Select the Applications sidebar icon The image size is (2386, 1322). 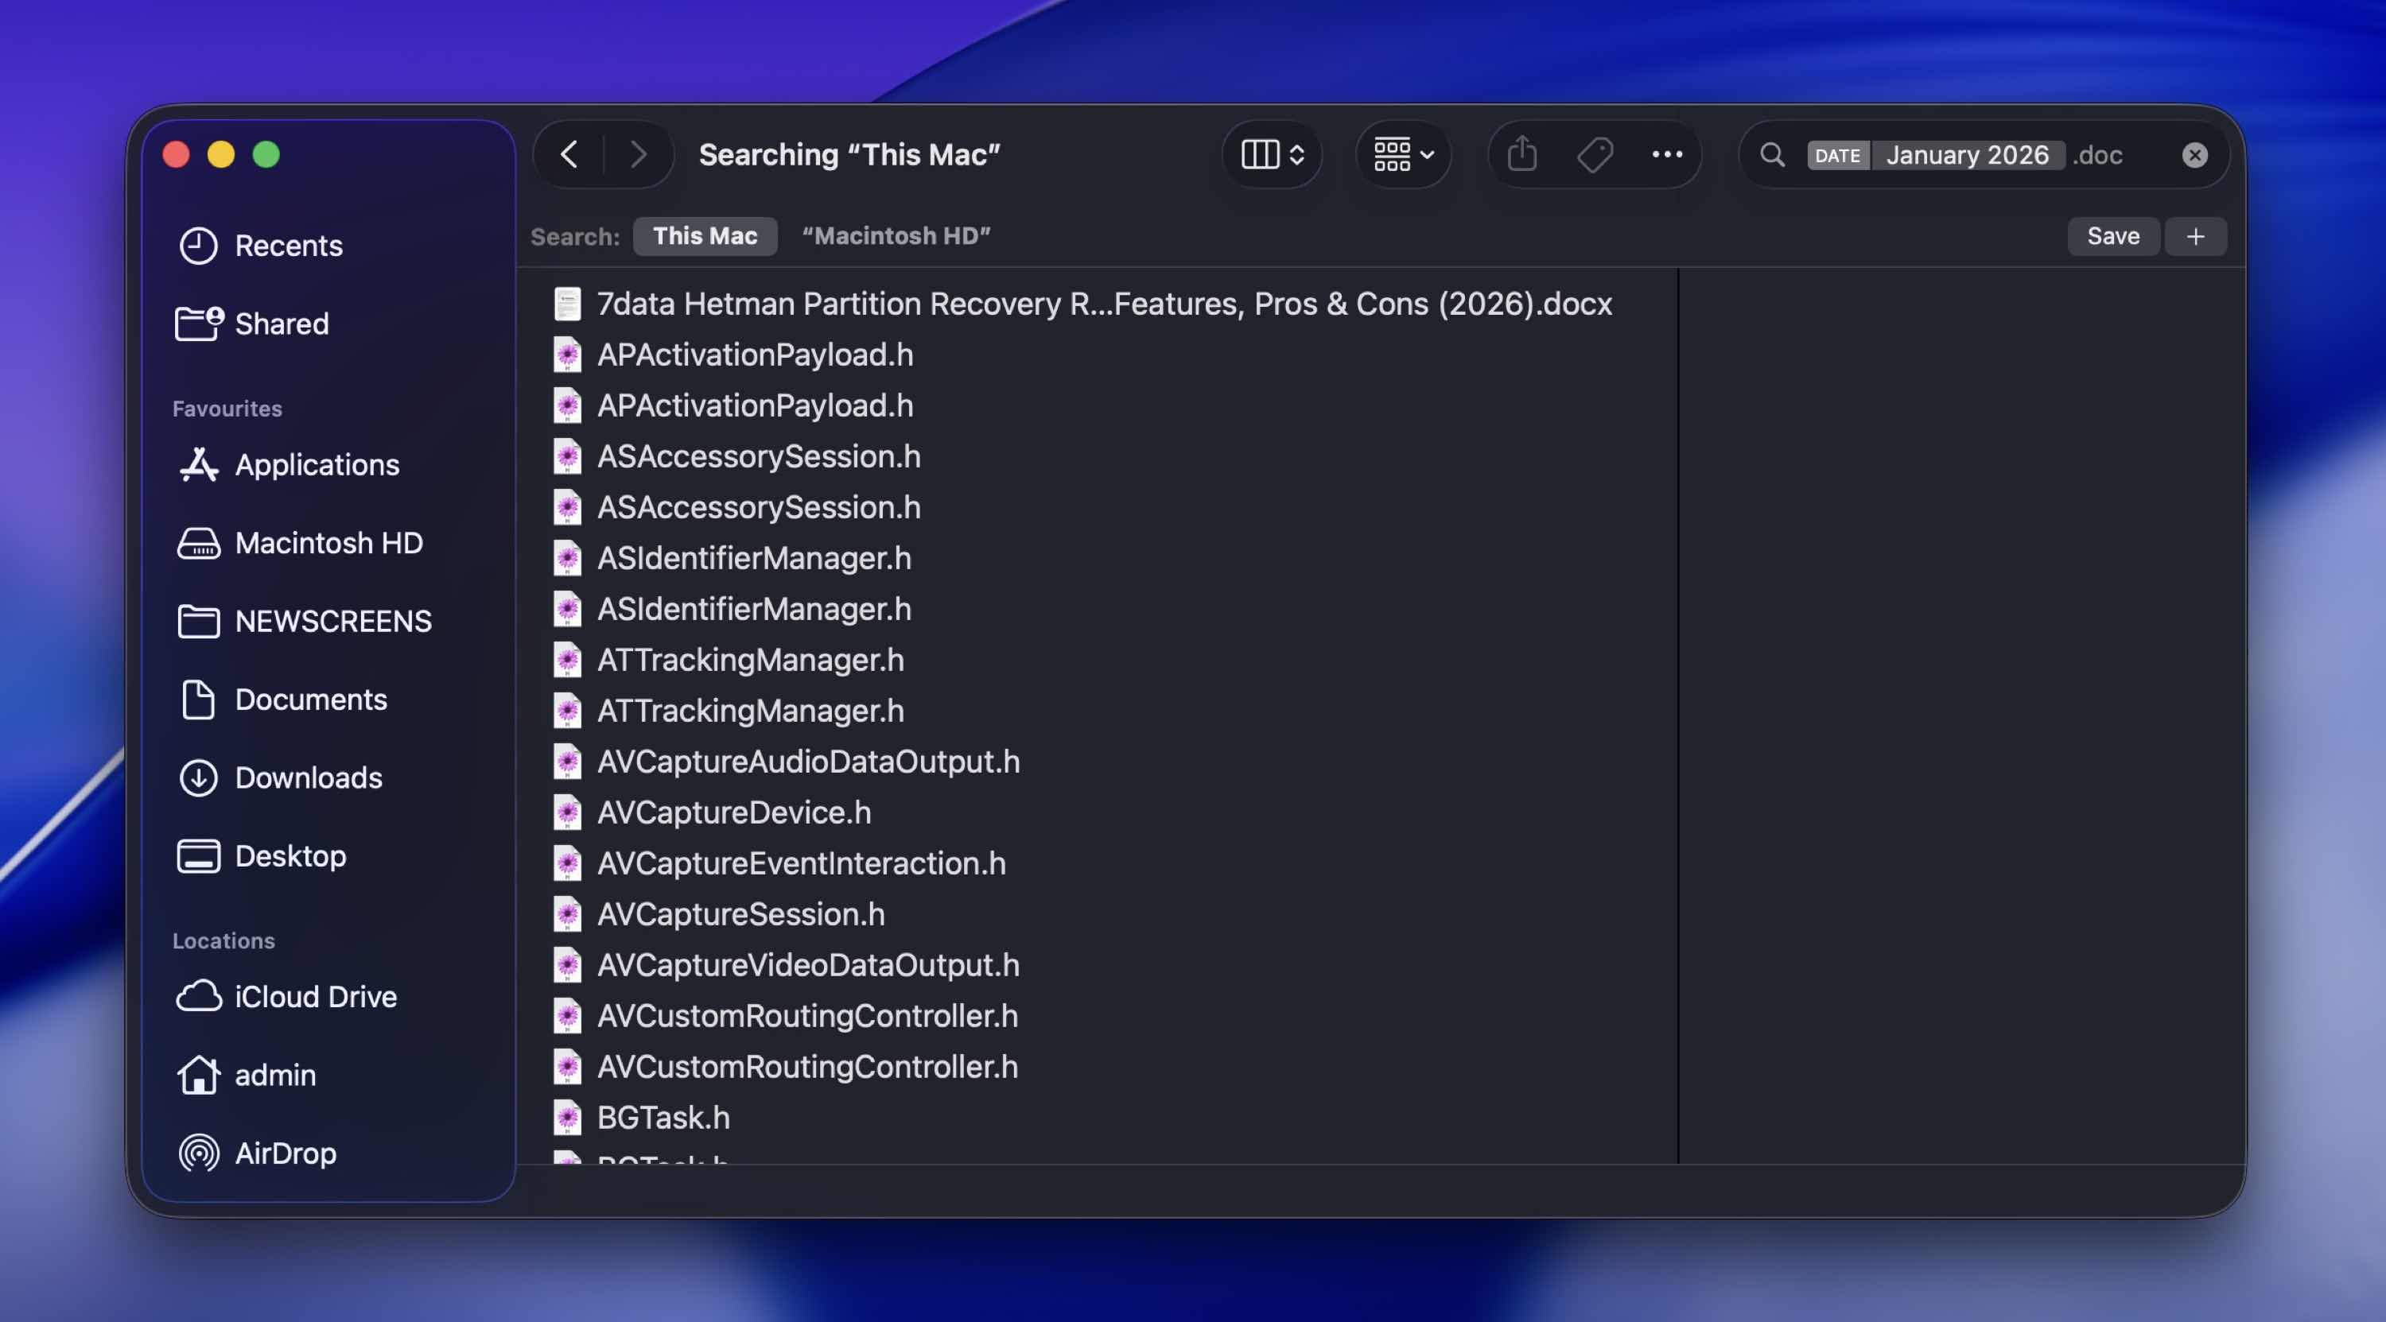[198, 463]
